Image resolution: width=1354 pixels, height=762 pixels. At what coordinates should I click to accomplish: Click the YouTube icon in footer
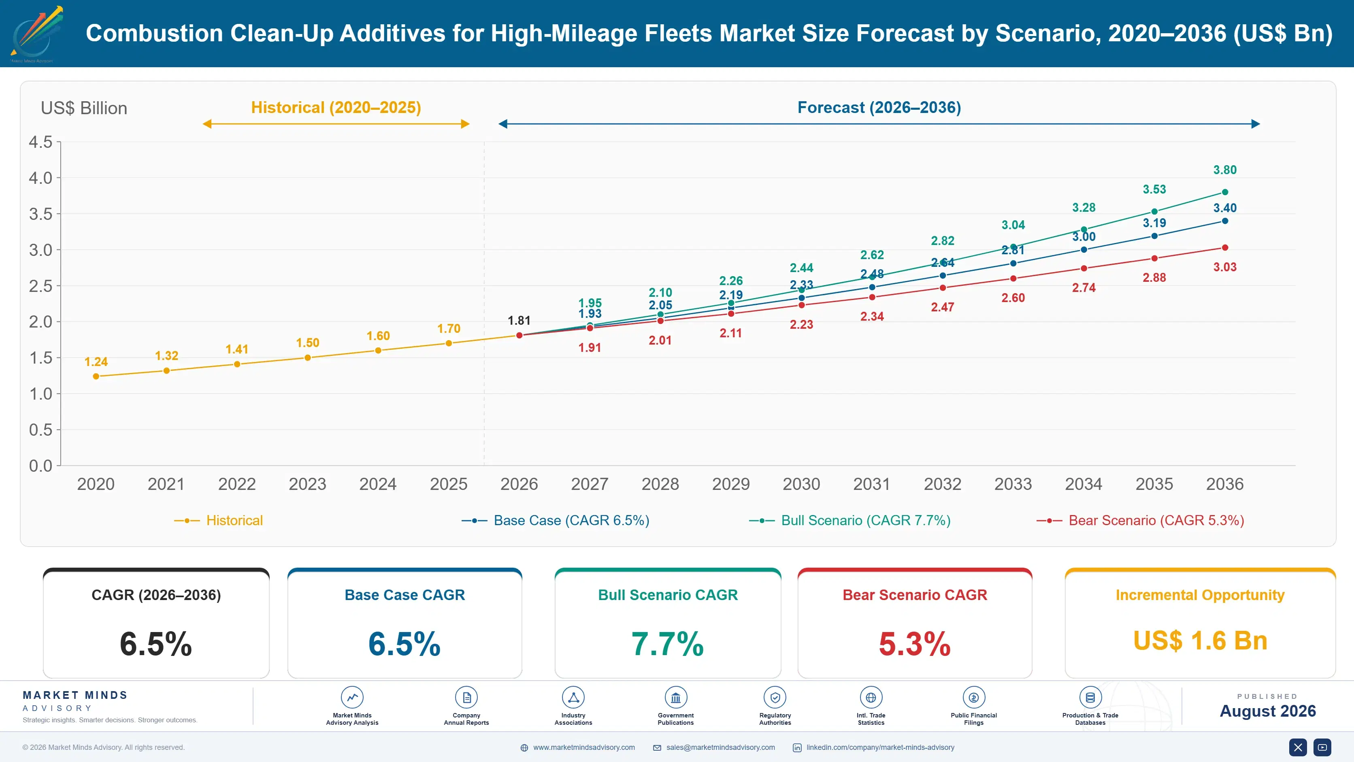tap(1322, 747)
